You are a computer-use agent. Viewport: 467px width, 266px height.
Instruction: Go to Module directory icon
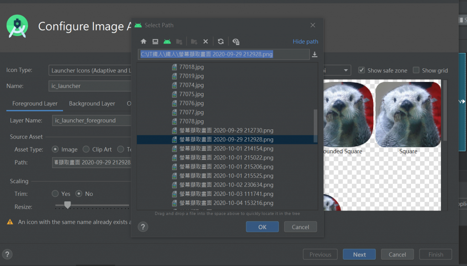(179, 41)
